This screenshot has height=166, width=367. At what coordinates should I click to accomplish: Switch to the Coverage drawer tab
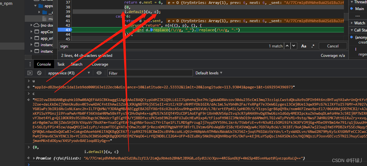pos(100,64)
